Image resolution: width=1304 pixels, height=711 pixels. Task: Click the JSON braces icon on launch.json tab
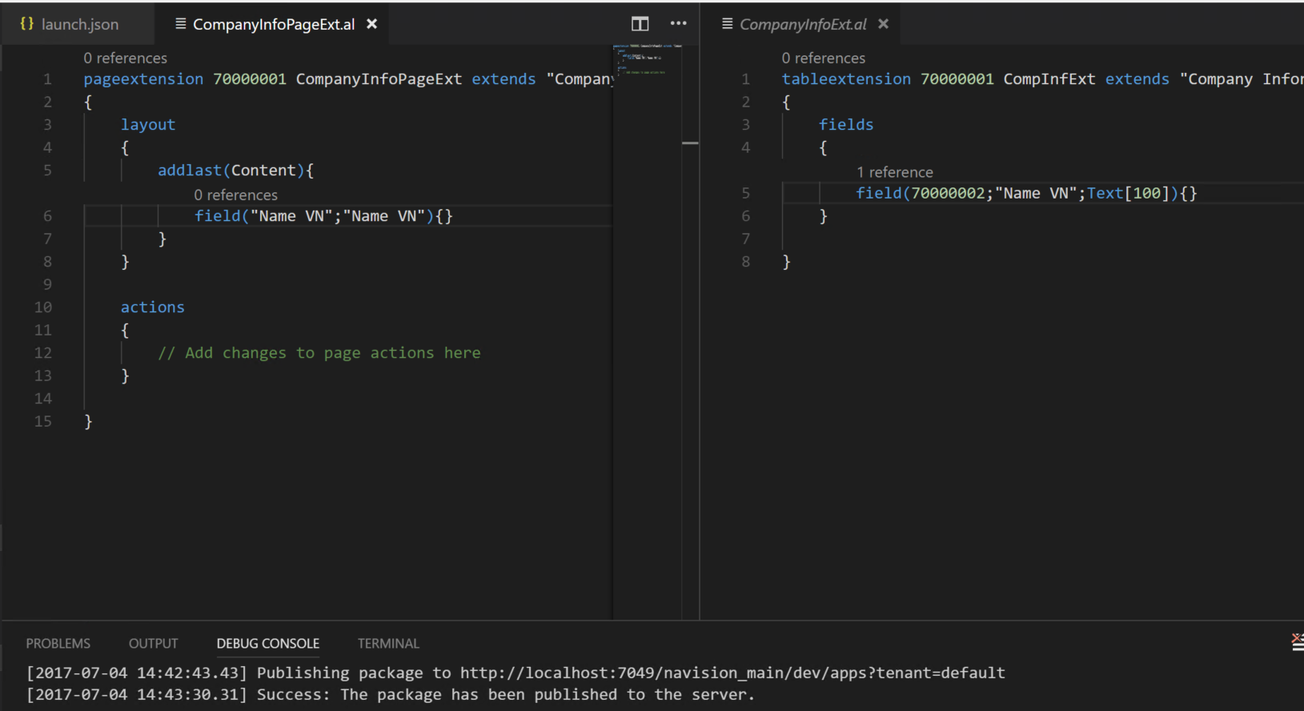tap(27, 23)
